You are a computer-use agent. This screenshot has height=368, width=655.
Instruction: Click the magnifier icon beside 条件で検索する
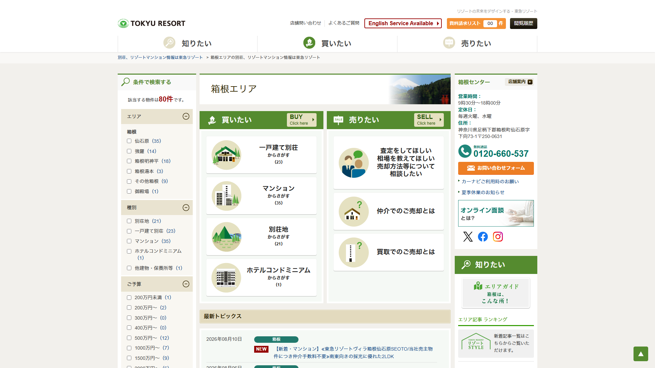(x=126, y=82)
